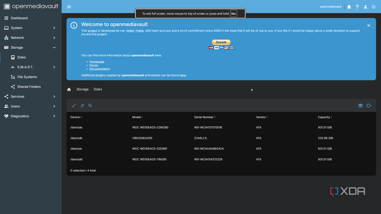The height and width of the screenshot is (214, 381).
Task: Click the S.M.A.R.T. pulse icon
Action: coord(13,67)
